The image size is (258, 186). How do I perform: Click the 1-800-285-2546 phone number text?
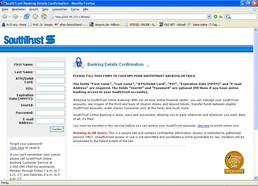point(21,167)
